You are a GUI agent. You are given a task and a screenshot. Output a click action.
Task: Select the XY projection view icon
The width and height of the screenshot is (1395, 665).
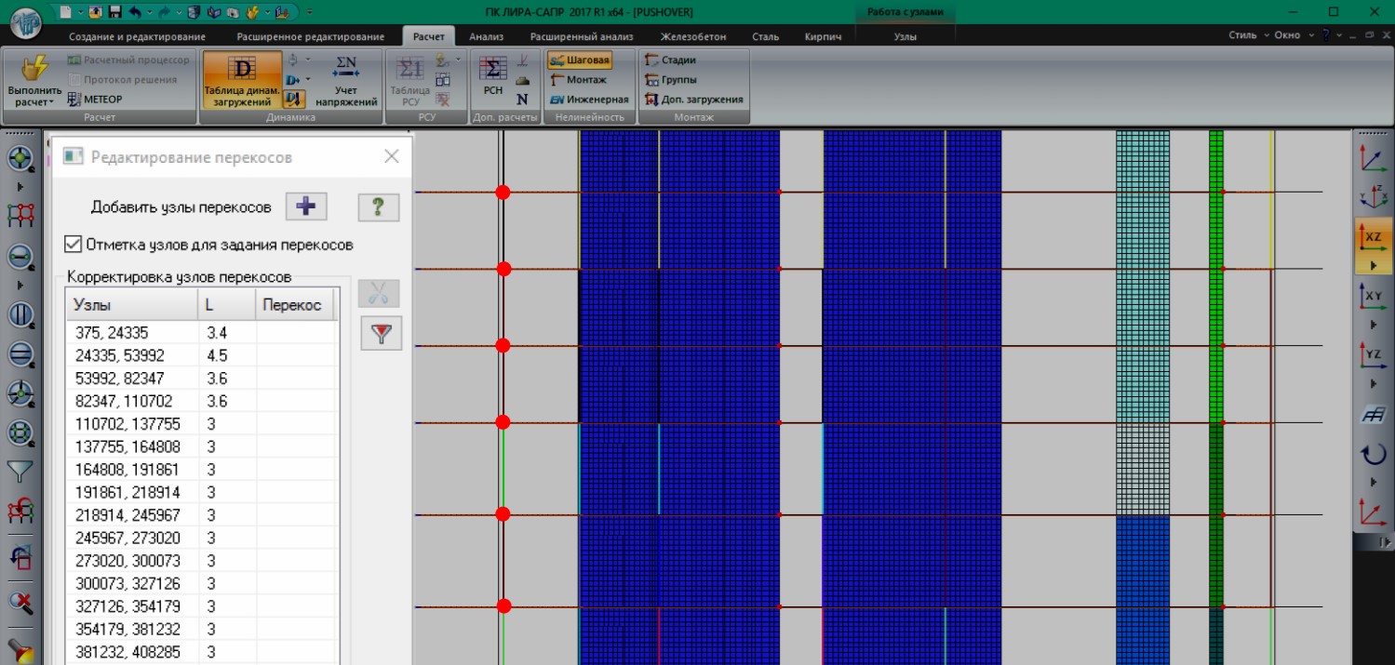[x=1372, y=297]
